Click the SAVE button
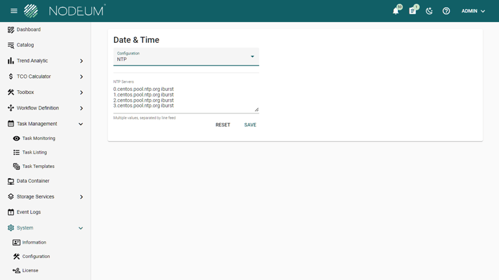Screen dimensions: 499x280 pos(250,125)
